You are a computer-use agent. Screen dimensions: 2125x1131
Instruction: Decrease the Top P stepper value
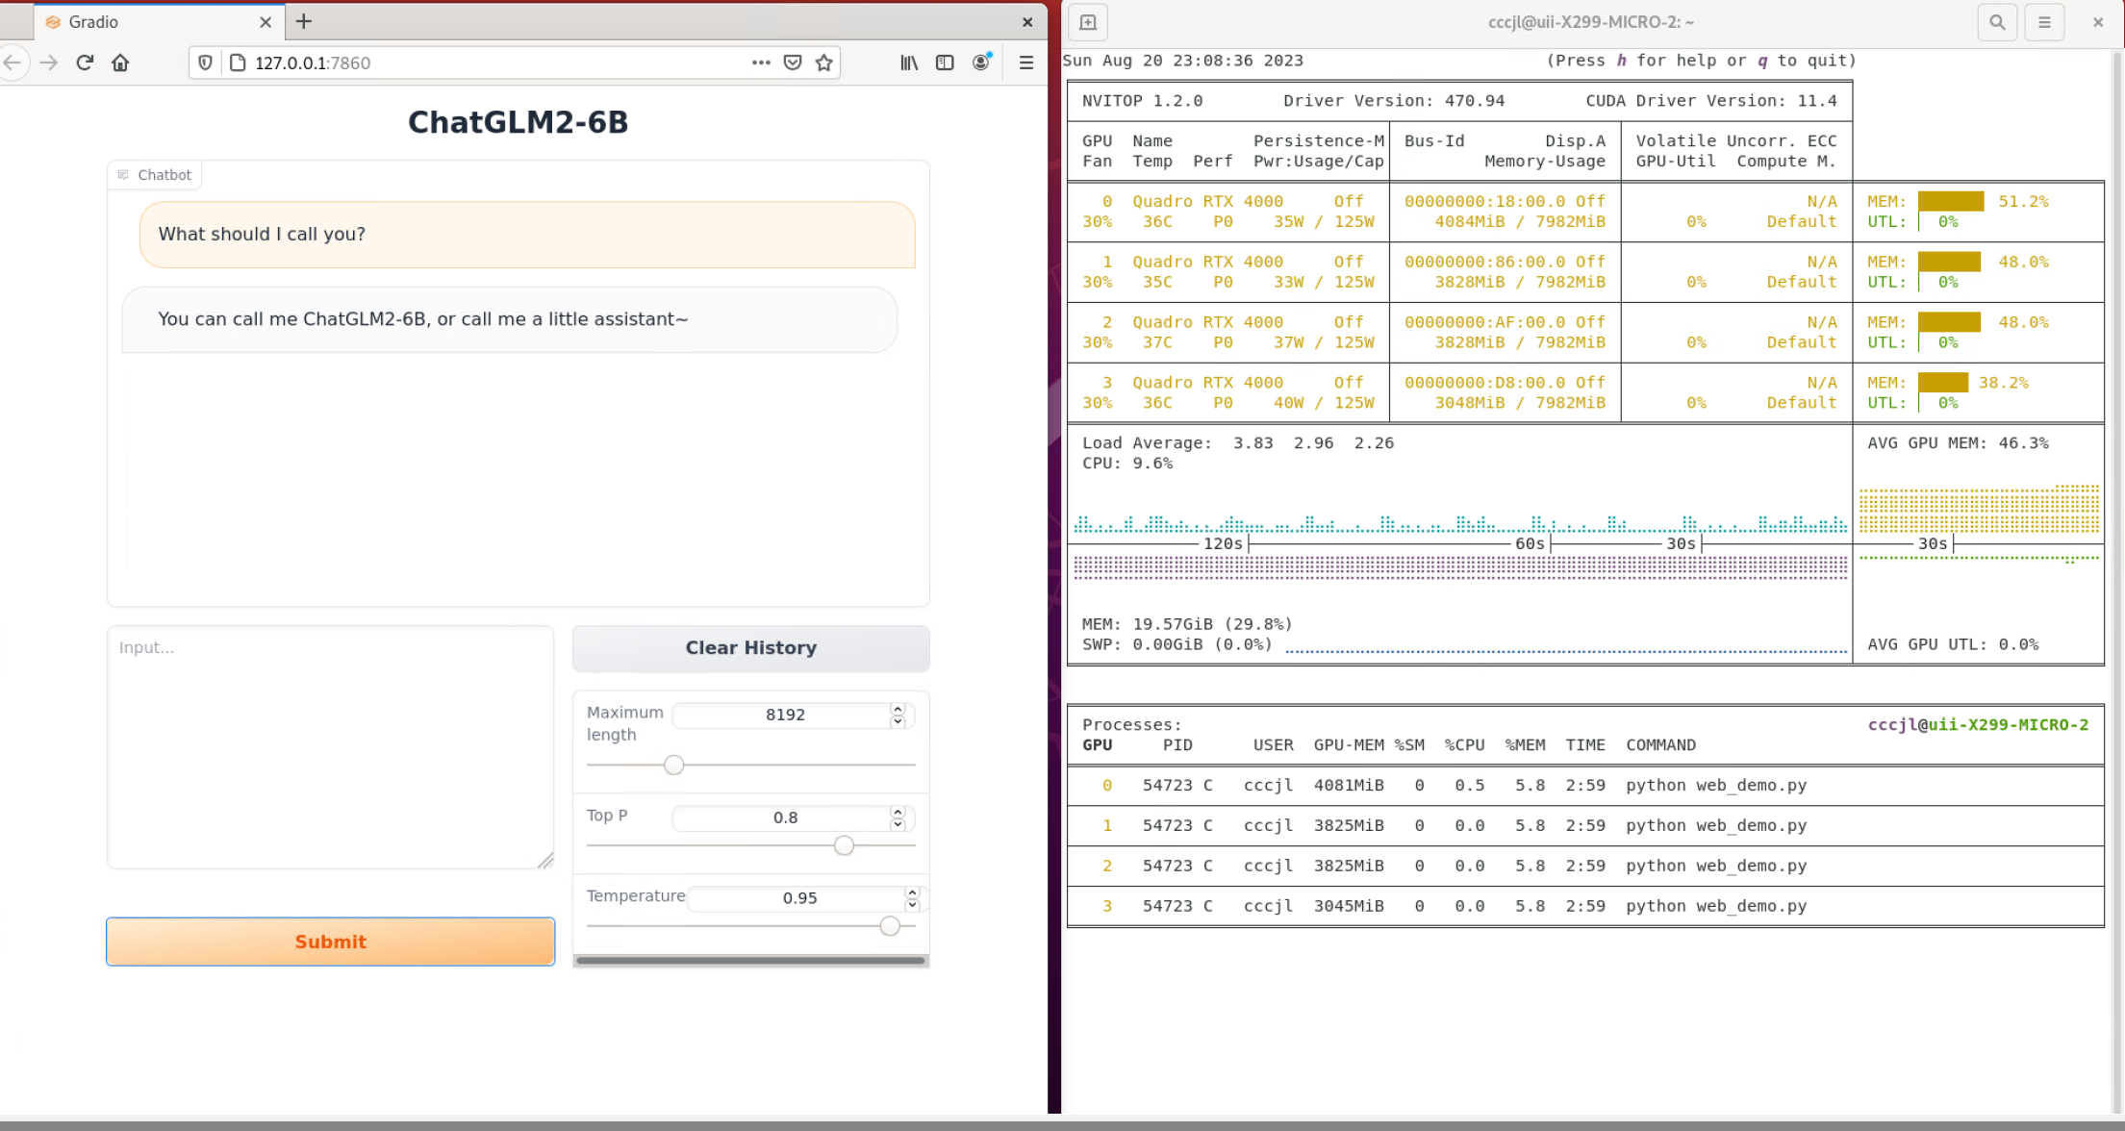click(x=898, y=824)
